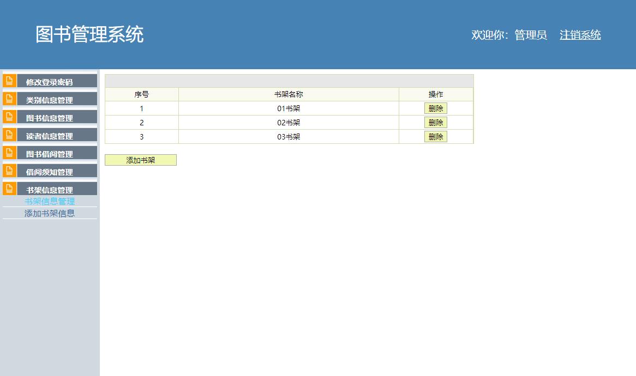Click the document icon beside 书架信息管理
The width and height of the screenshot is (636, 376).
pyautogui.click(x=9, y=189)
